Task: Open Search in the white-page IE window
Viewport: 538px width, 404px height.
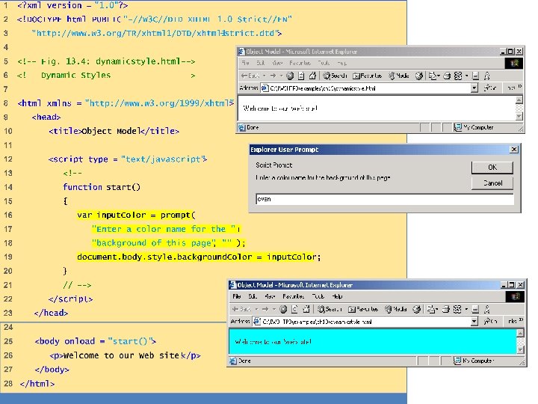Action: coord(336,76)
